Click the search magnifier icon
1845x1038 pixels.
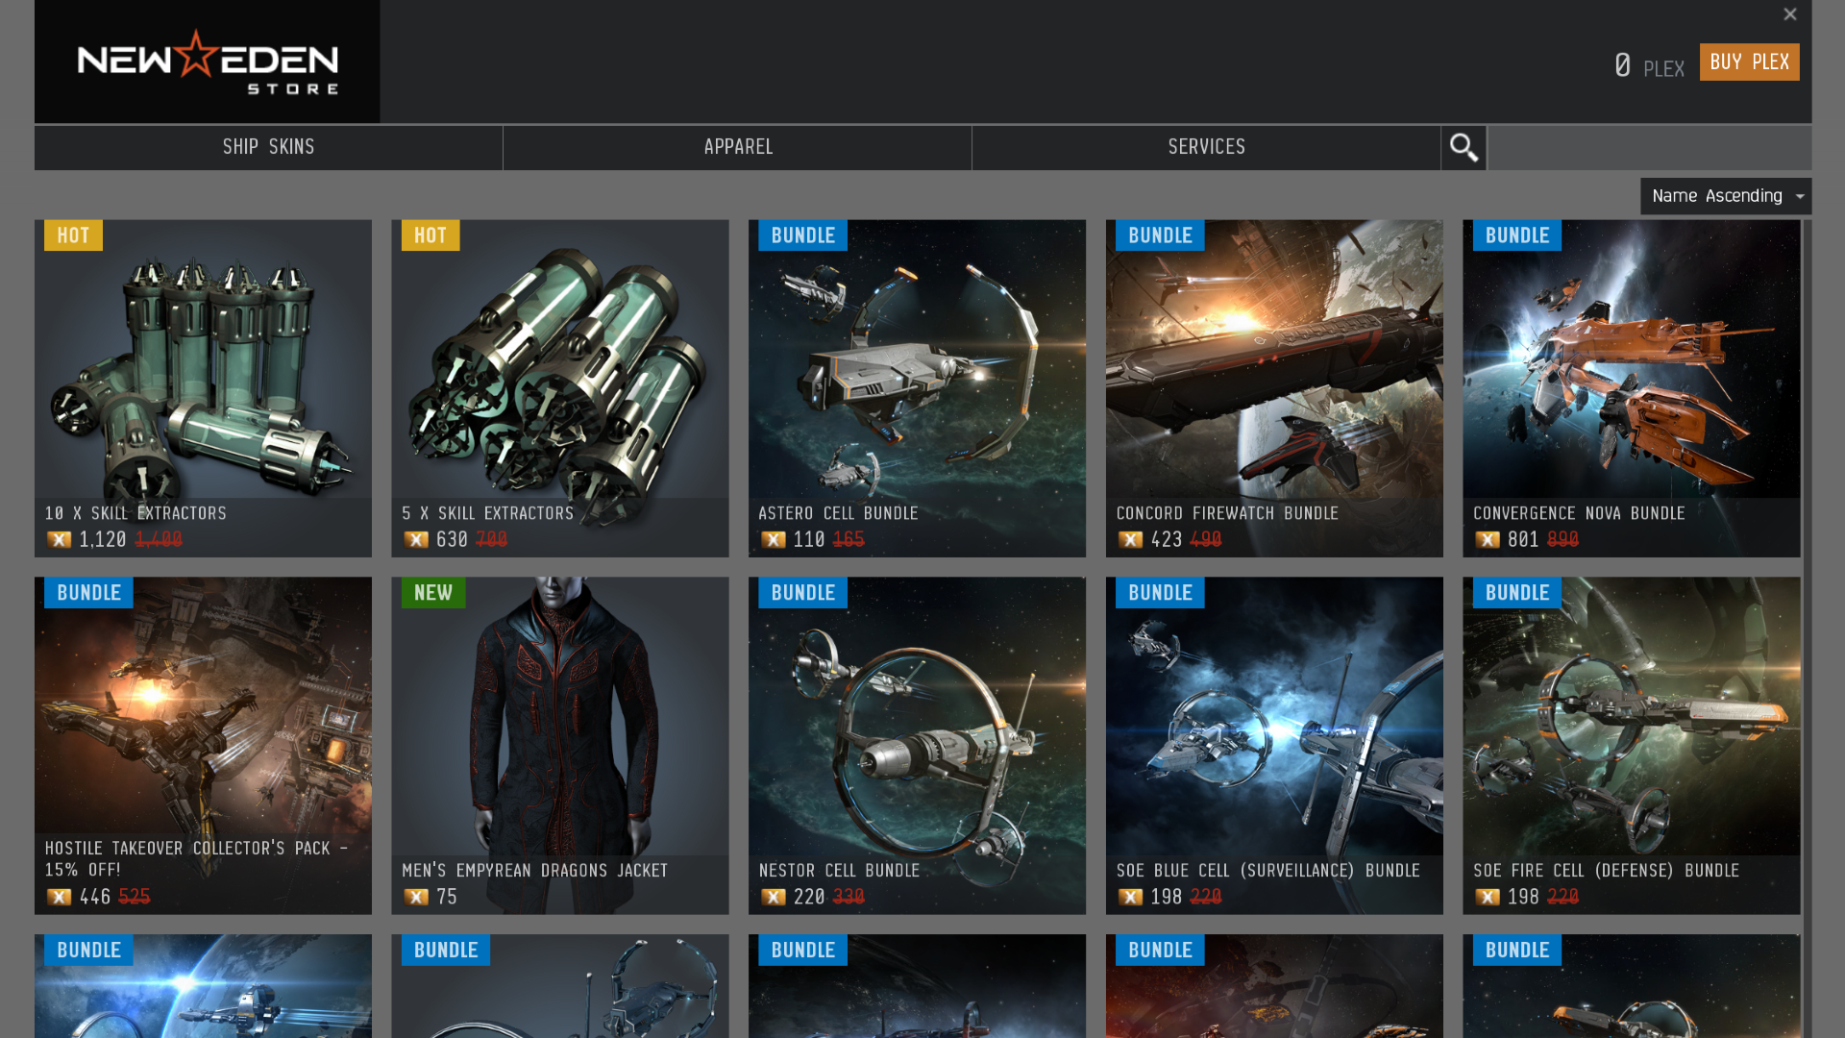(1464, 148)
